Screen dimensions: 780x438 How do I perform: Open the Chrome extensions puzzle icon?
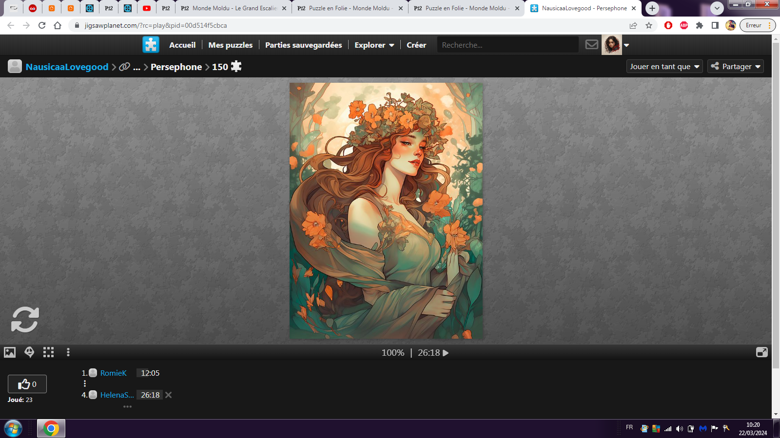point(700,25)
